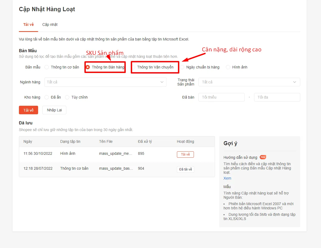This screenshot has width=321, height=248.
Task: Click processed count 904
Action: click(141, 168)
